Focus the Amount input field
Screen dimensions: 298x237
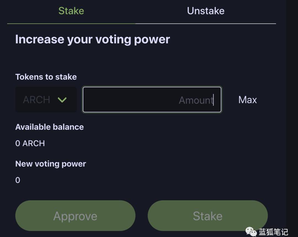click(x=152, y=100)
